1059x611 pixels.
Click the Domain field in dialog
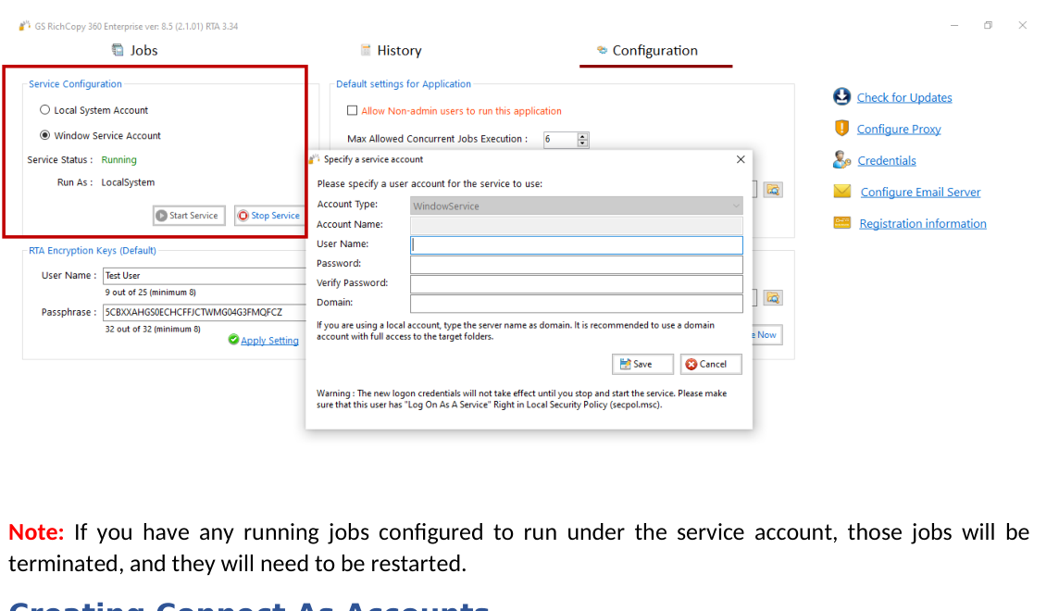tap(576, 303)
